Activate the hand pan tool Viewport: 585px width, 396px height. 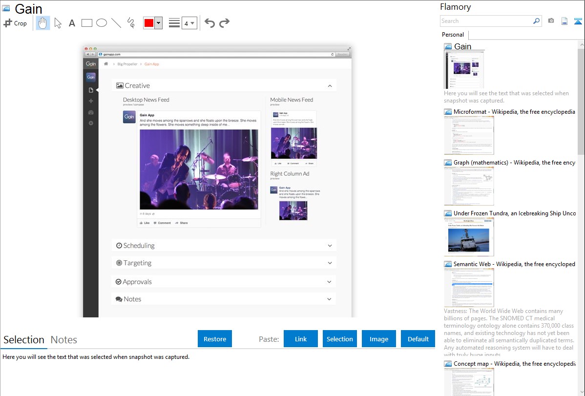coord(43,23)
